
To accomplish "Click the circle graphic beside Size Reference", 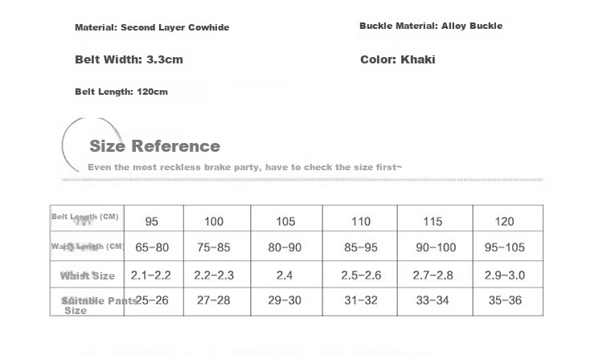I will pyautogui.click(x=92, y=145).
